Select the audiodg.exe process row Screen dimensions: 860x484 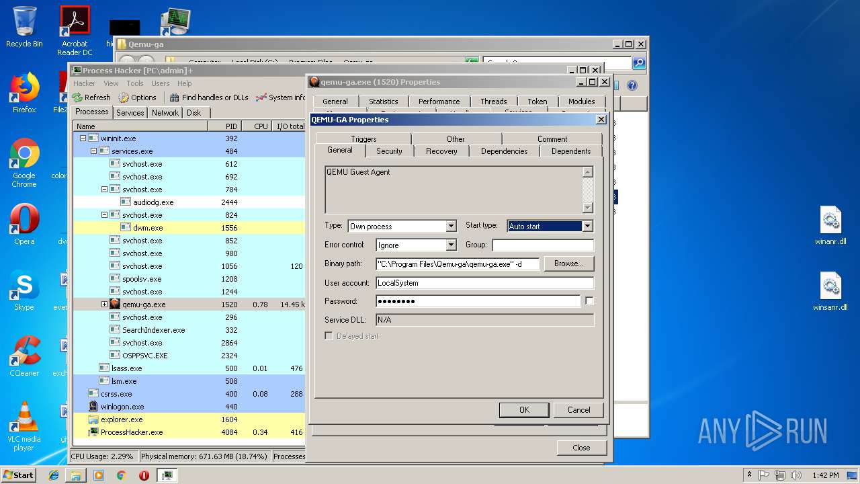pyautogui.click(x=189, y=202)
